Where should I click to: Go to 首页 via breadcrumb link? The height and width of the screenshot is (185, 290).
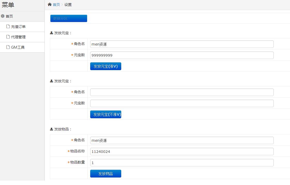(56, 5)
